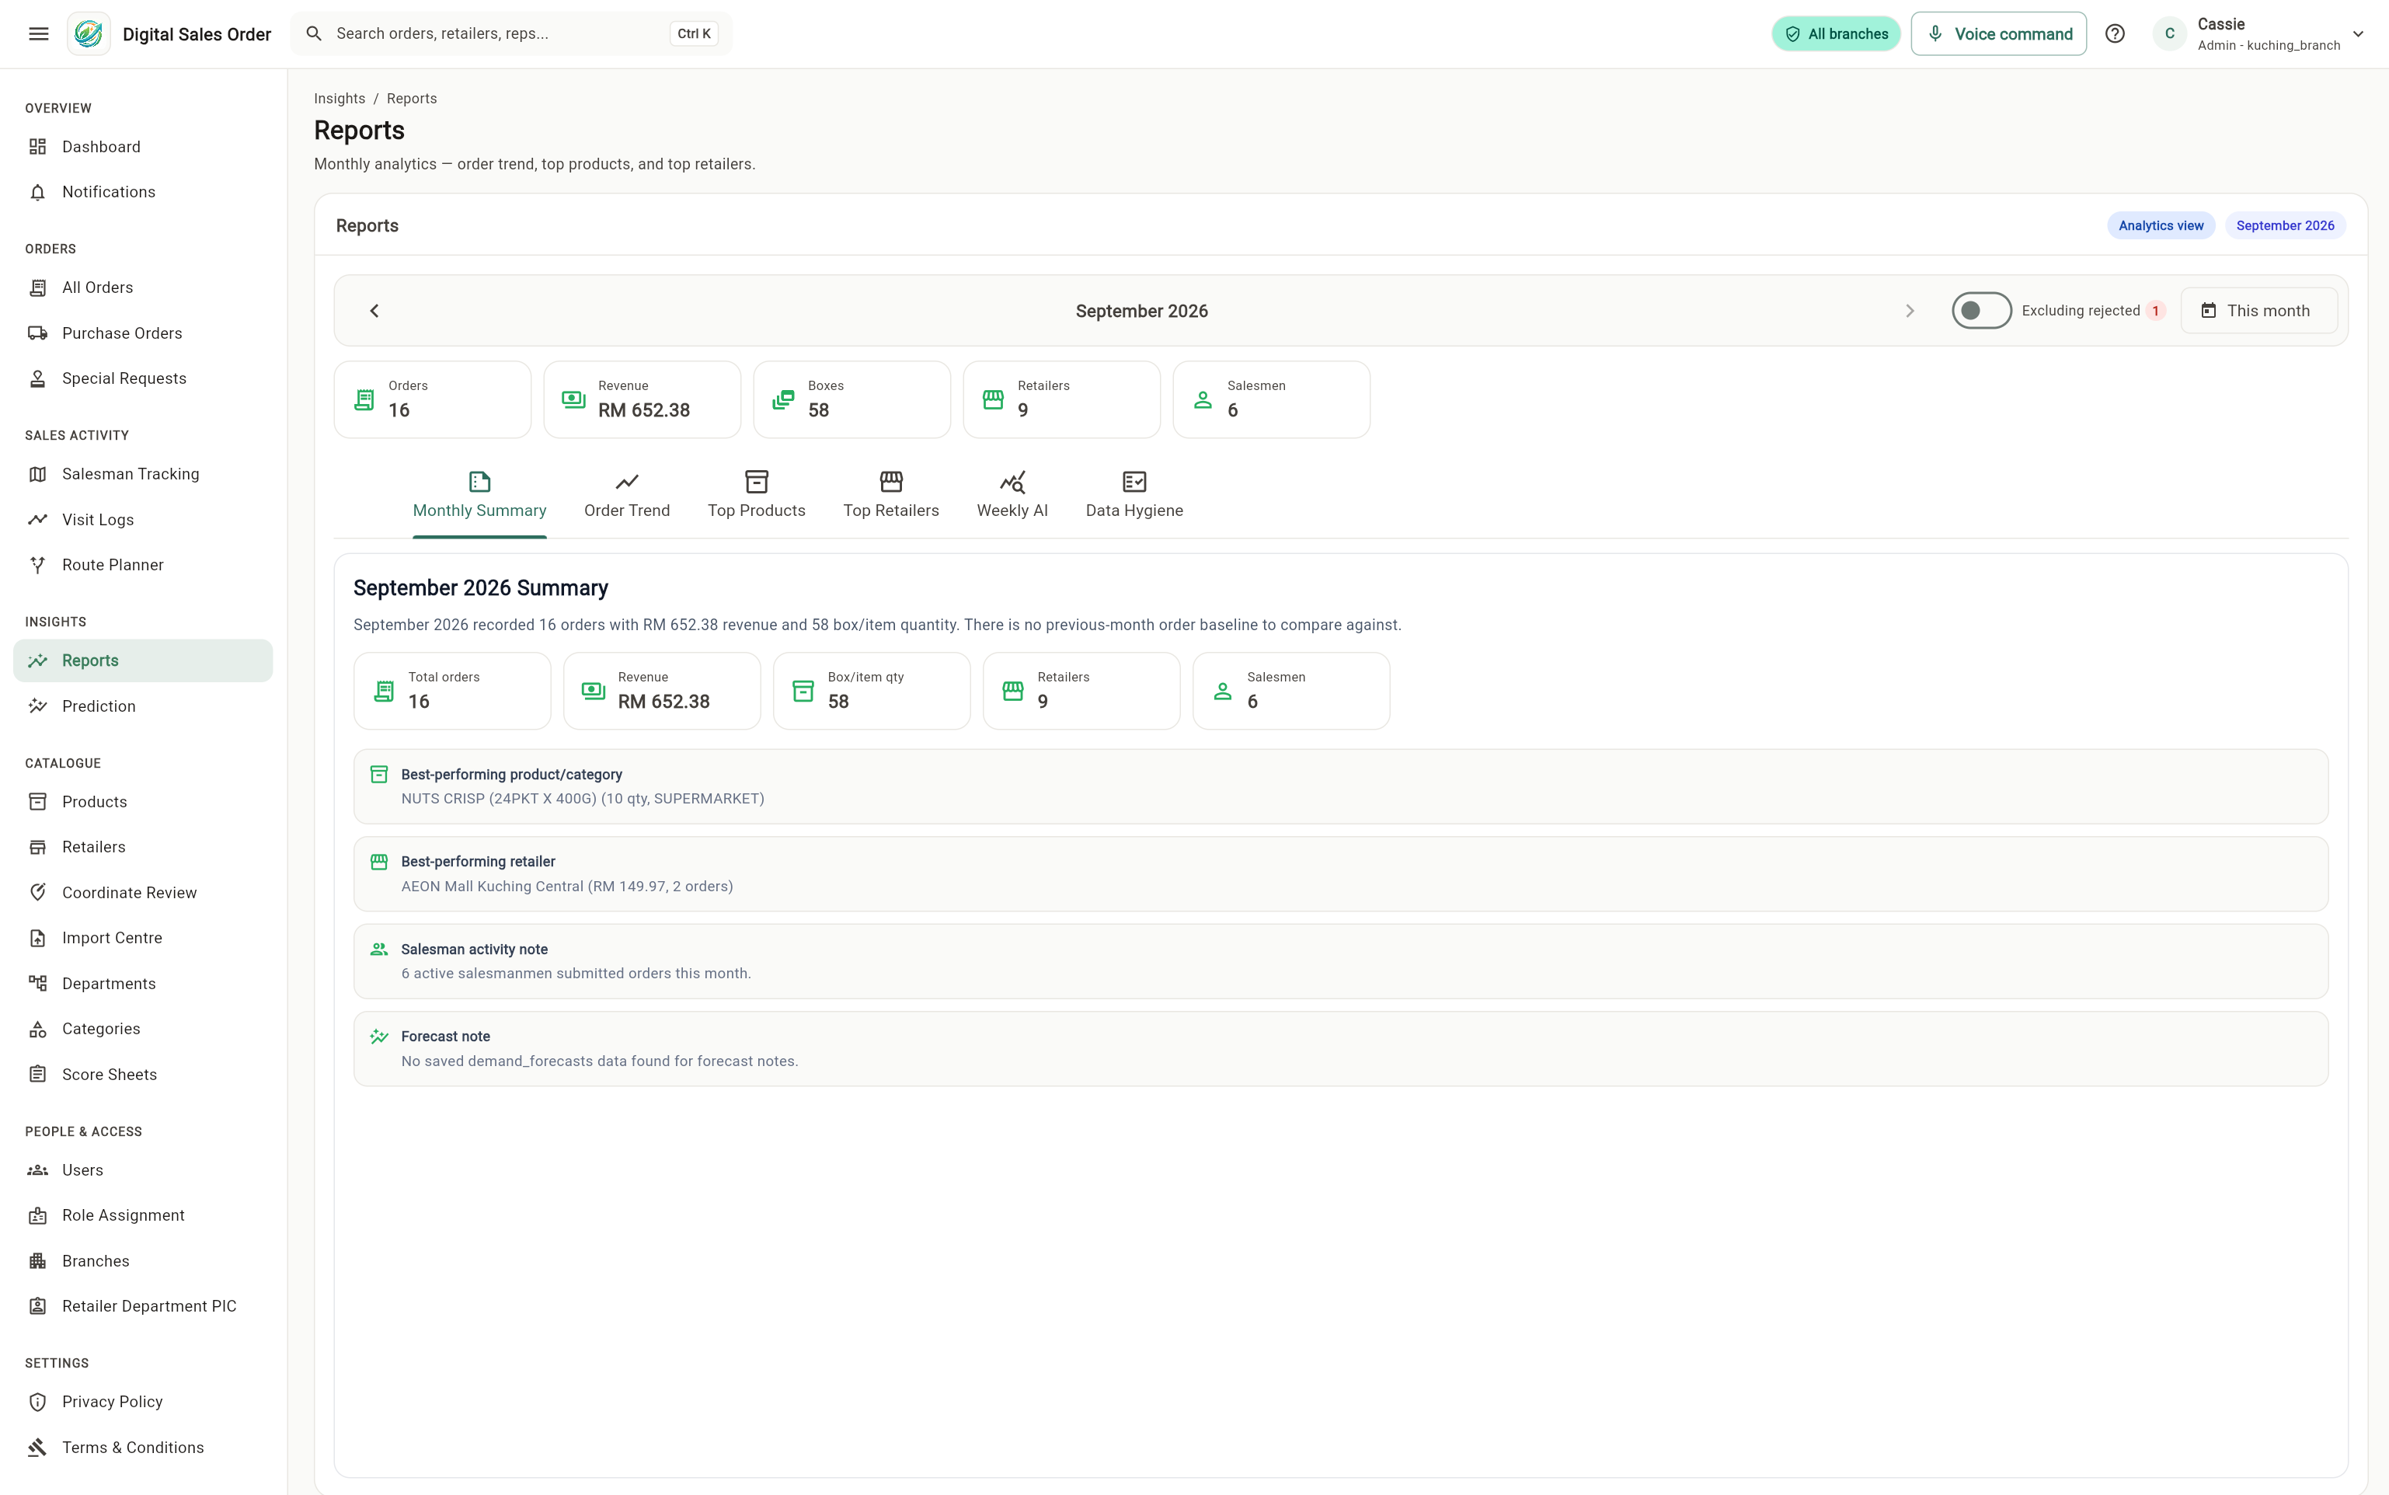The image size is (2389, 1495).
Task: Open Coordinate Review in sidebar
Action: pos(142,893)
